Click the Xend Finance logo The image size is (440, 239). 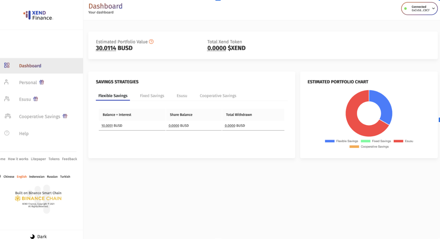38,15
